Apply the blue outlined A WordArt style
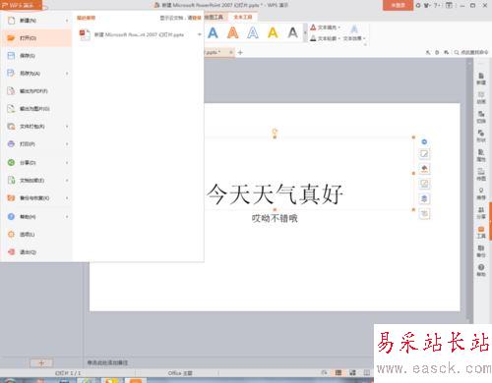Screen dimensions: 492x383 pos(253,33)
